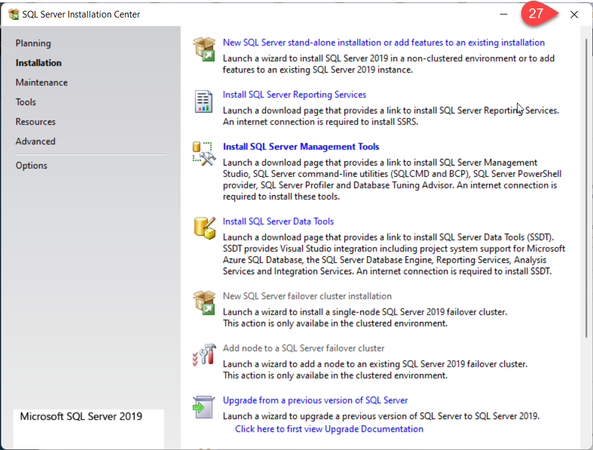593x450 pixels.
Task: Open Click here to first view Upgrade Documentation
Action: click(x=329, y=429)
